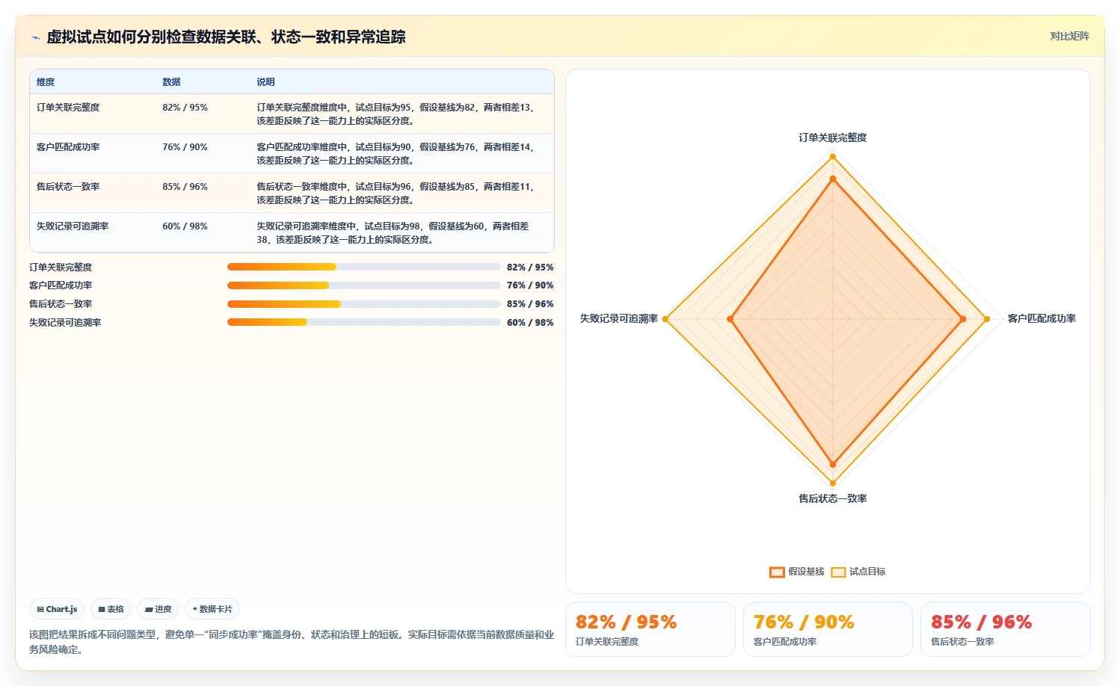This screenshot has width=1120, height=686.
Task: Open the 85% / 96% 售后状态一致率 stat card
Action: (x=1006, y=629)
